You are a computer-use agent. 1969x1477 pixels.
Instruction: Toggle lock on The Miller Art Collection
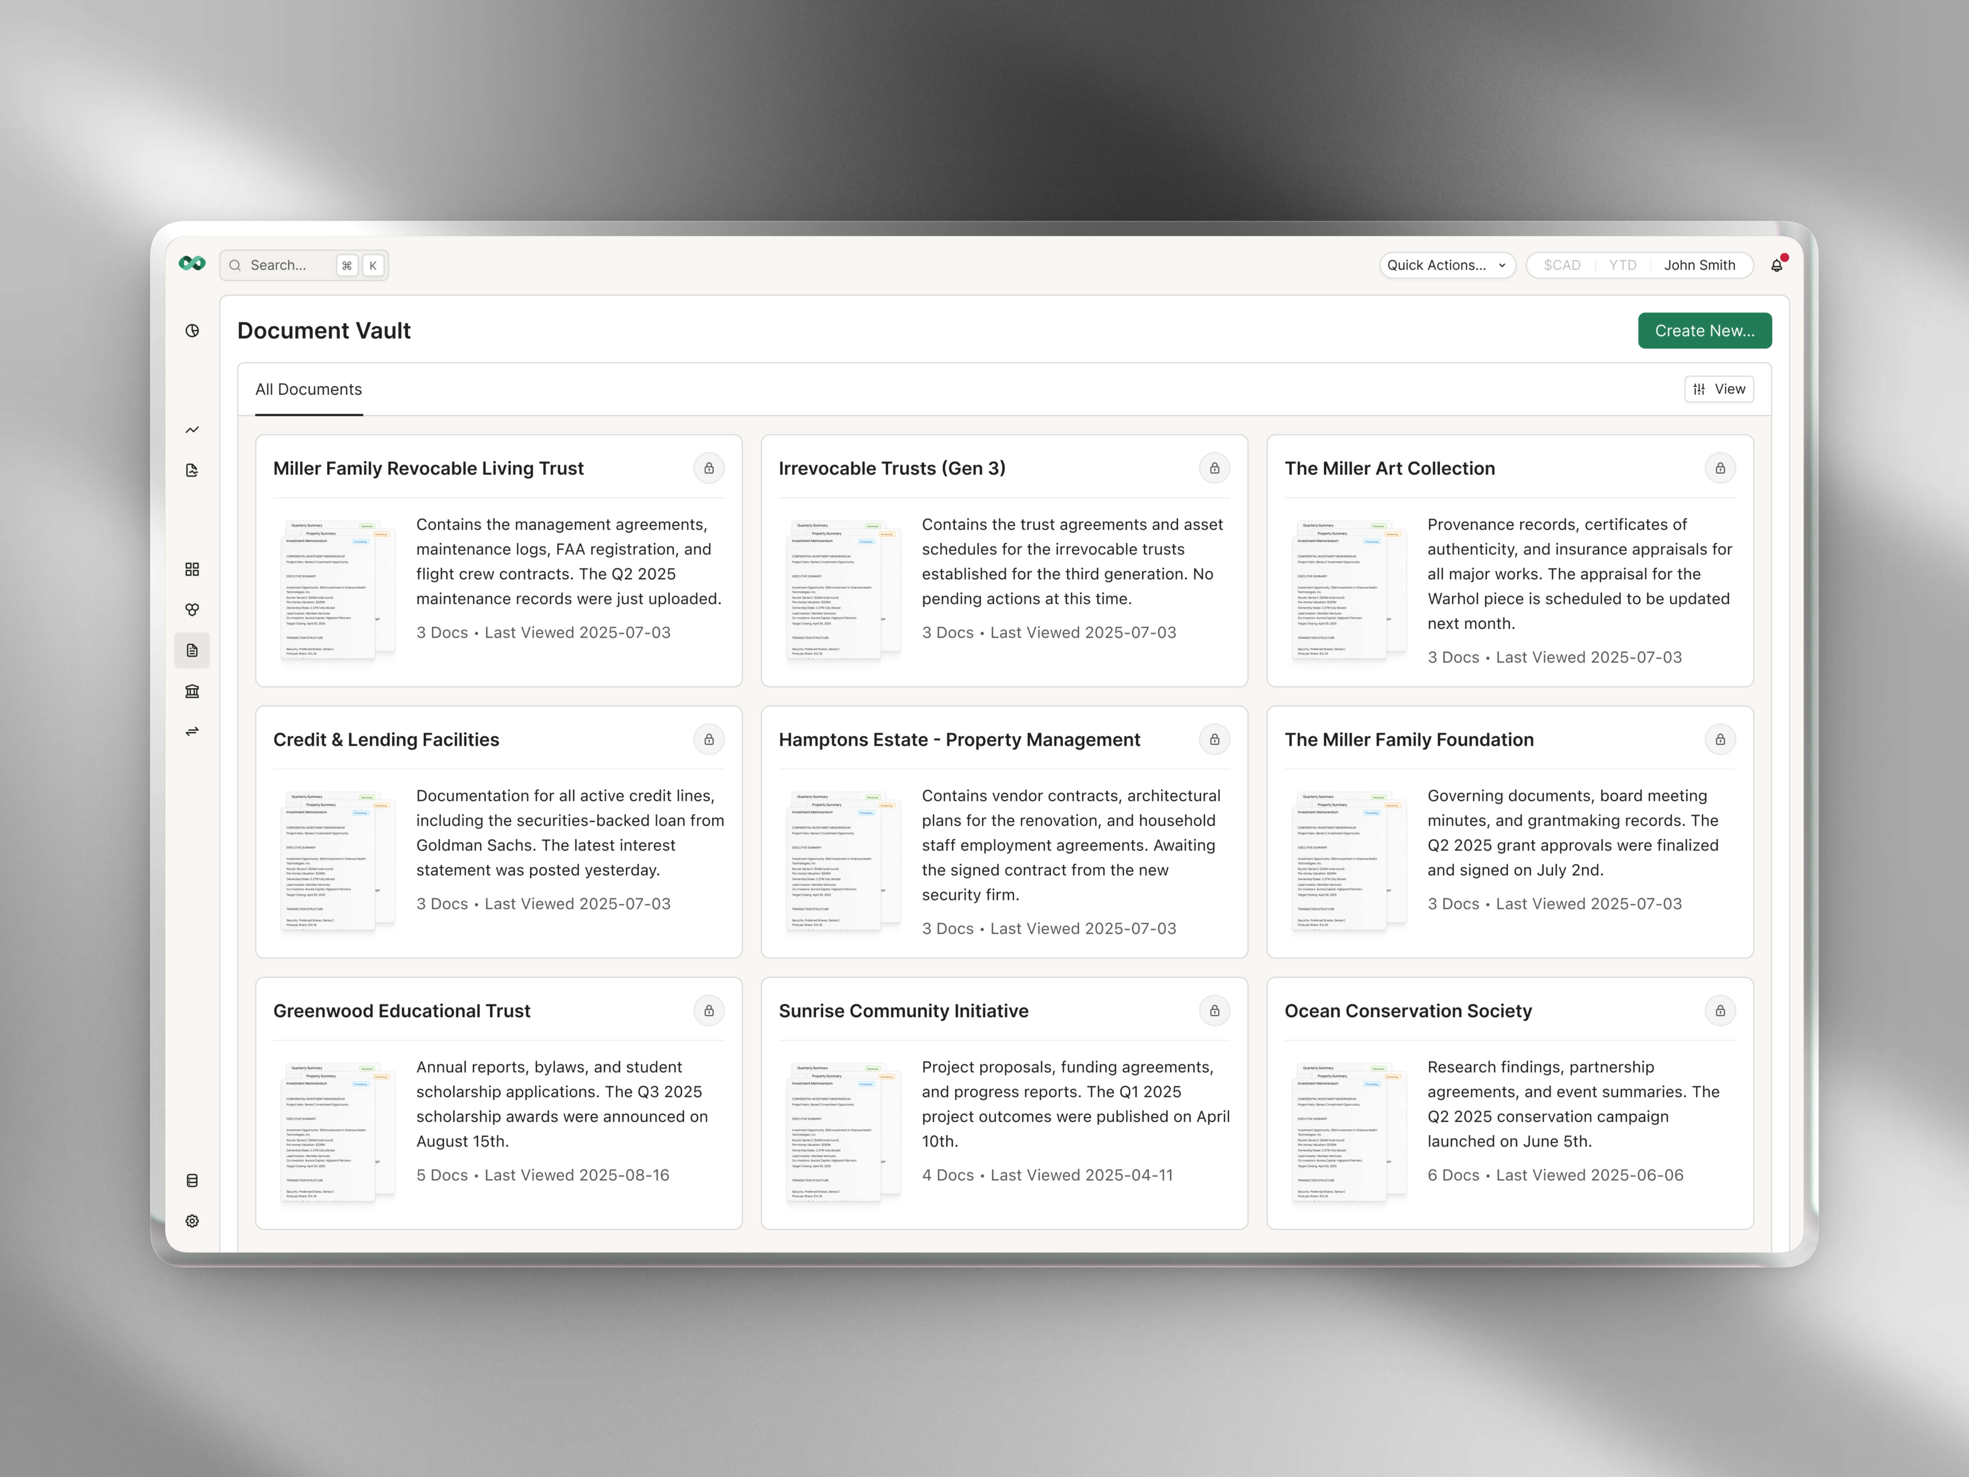[1720, 468]
